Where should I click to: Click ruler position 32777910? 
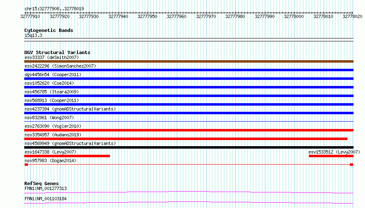click(x=30, y=16)
